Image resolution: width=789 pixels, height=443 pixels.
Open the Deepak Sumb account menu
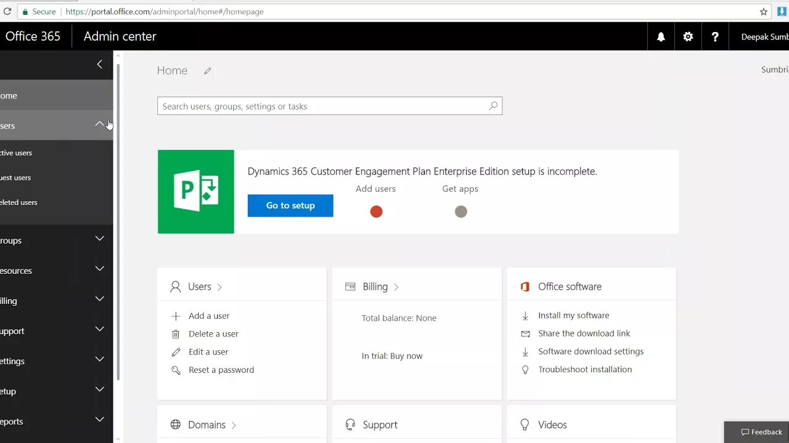pos(764,37)
